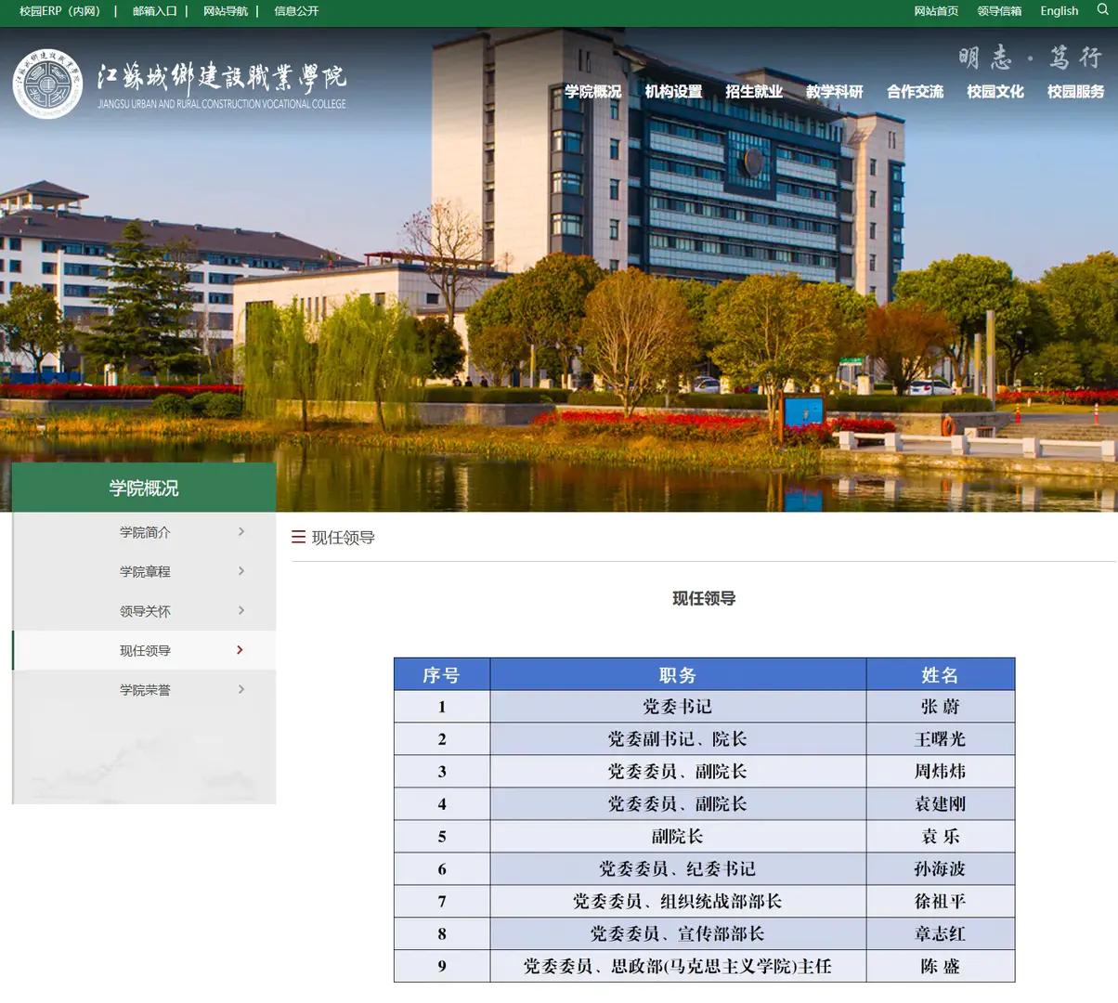This screenshot has width=1118, height=1003.
Task: Open the 校园服务 menu item
Action: click(x=1075, y=91)
